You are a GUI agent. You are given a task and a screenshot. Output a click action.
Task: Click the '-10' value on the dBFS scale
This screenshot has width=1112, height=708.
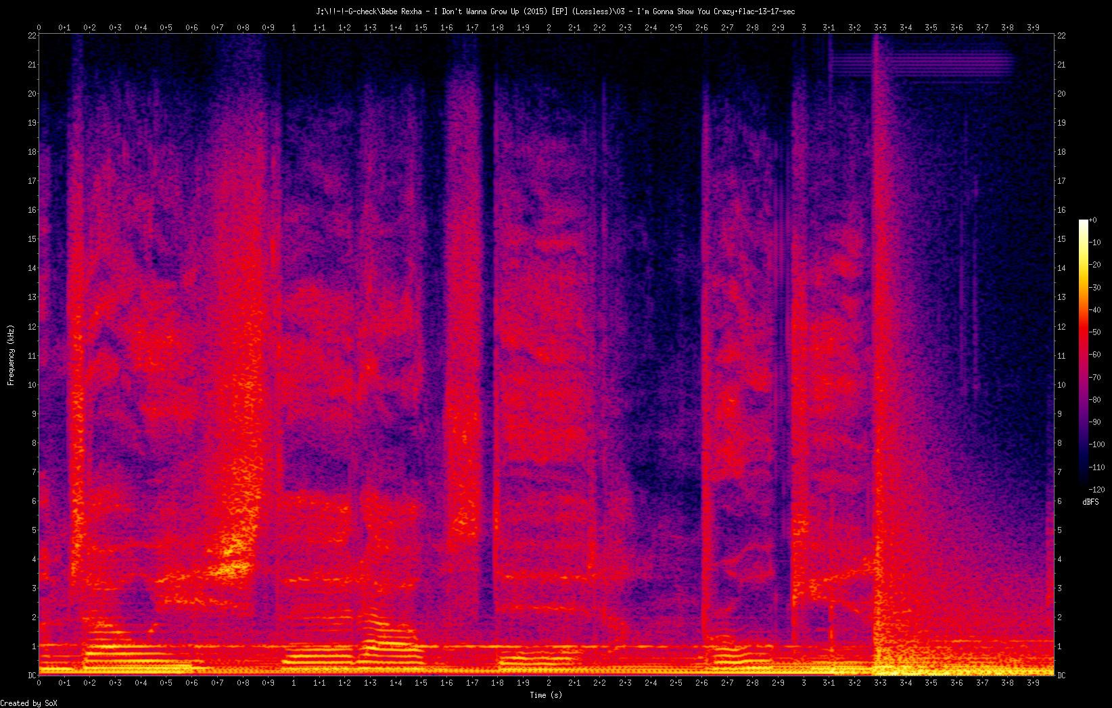click(x=1096, y=243)
